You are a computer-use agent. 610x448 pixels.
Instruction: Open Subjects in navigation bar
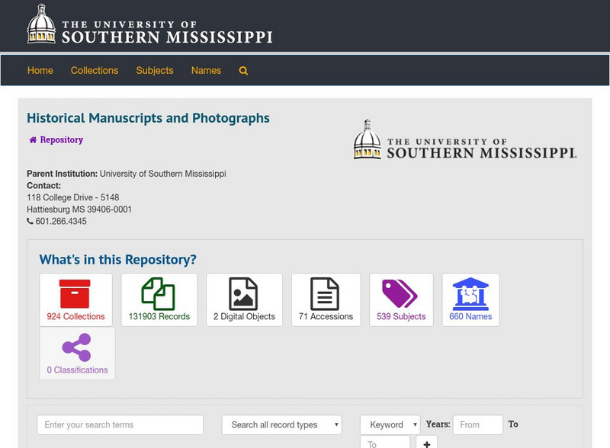click(x=155, y=70)
